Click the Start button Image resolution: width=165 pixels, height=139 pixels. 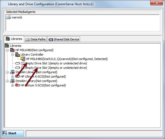pyautogui.click(x=13, y=133)
